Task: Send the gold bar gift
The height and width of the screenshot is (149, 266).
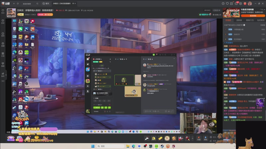Action: point(160,138)
